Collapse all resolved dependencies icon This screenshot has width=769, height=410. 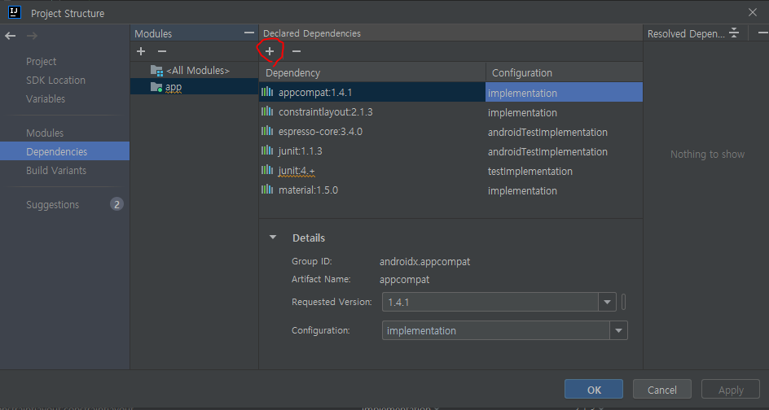[x=734, y=33]
